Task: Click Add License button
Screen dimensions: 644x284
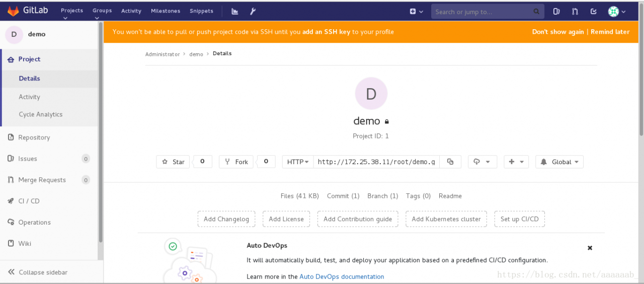Action: click(x=286, y=219)
